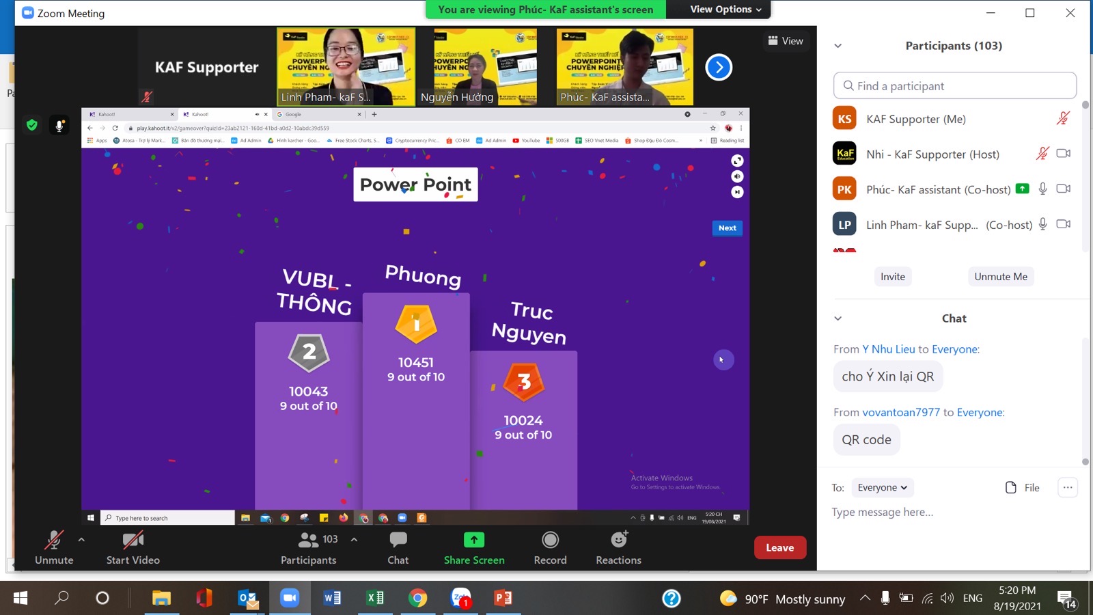1093x615 pixels.
Task: Start recording with the Record icon
Action: [x=550, y=540]
